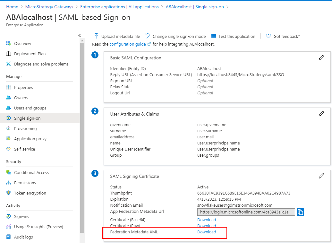Image resolution: width=332 pixels, height=243 pixels.
Task: Collapse the left sidebar menu
Action: [80, 36]
